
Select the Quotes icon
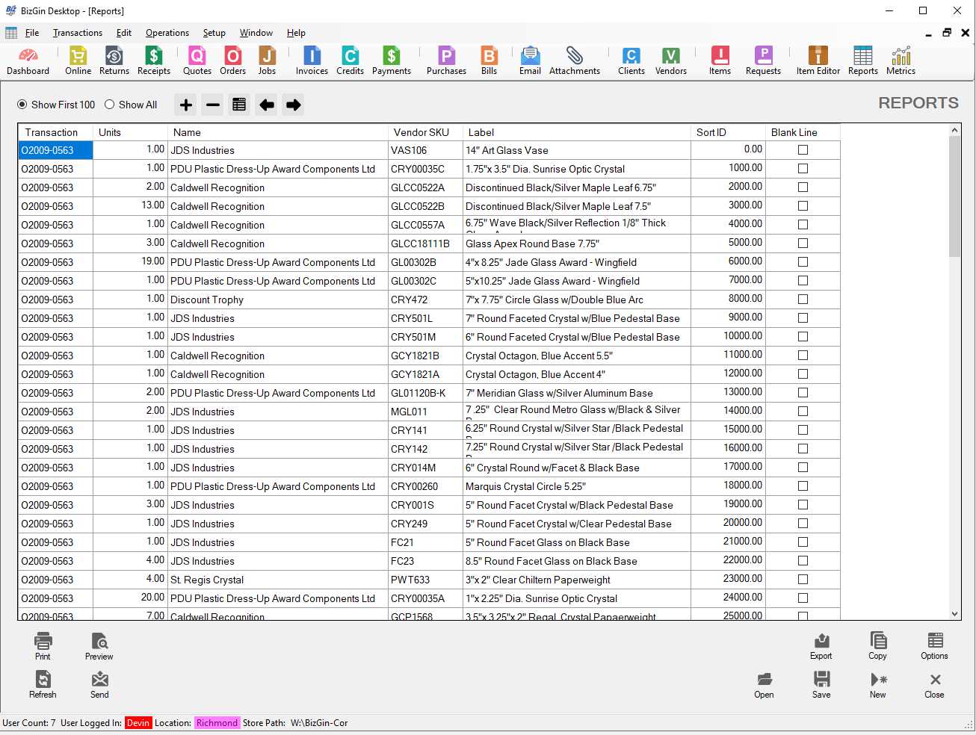click(x=197, y=60)
